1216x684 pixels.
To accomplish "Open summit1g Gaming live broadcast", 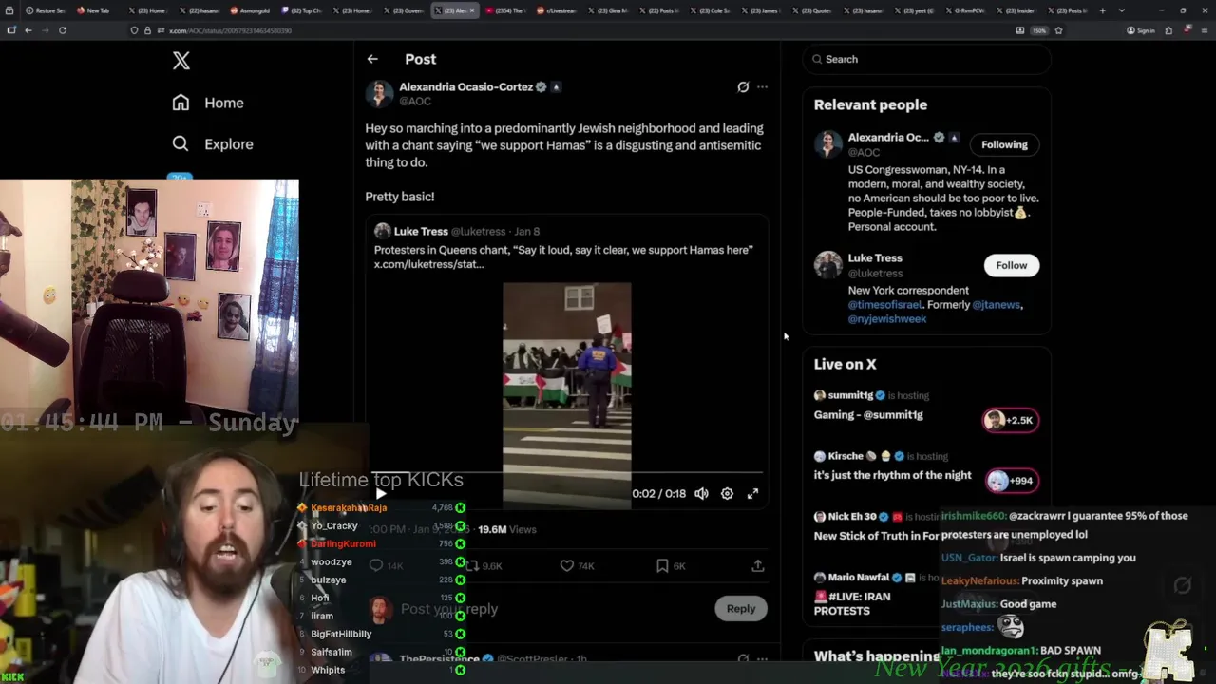I will [868, 415].
